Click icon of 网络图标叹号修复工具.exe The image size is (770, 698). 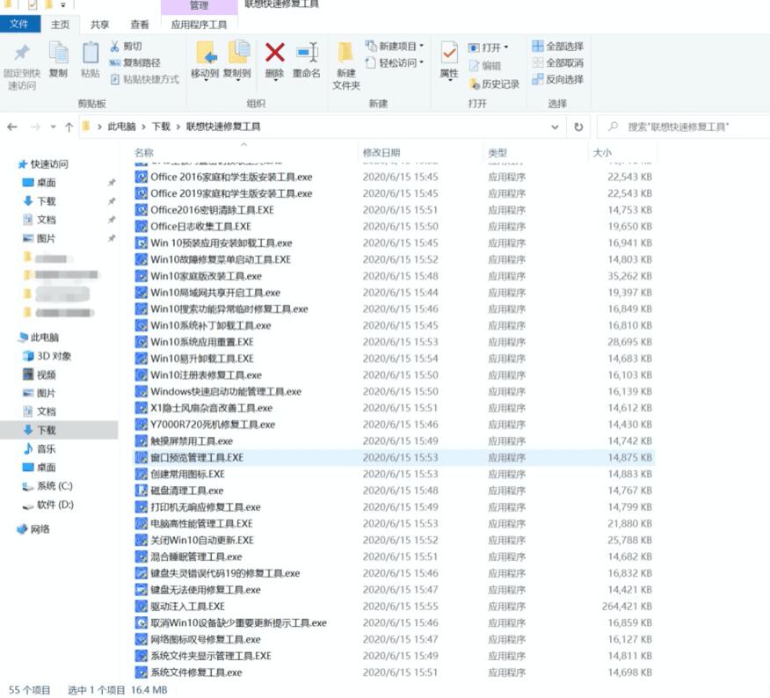(142, 639)
